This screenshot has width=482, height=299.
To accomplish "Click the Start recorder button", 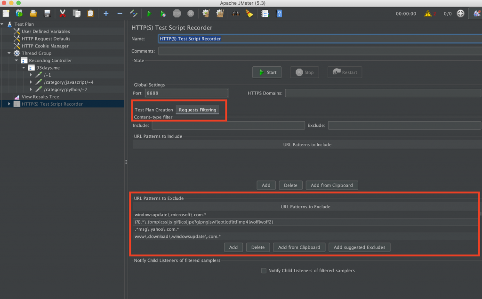I will [267, 72].
